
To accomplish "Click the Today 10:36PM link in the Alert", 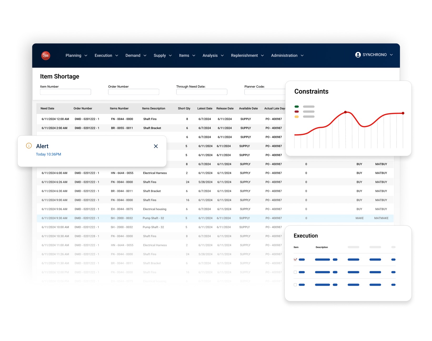I will 48,154.
